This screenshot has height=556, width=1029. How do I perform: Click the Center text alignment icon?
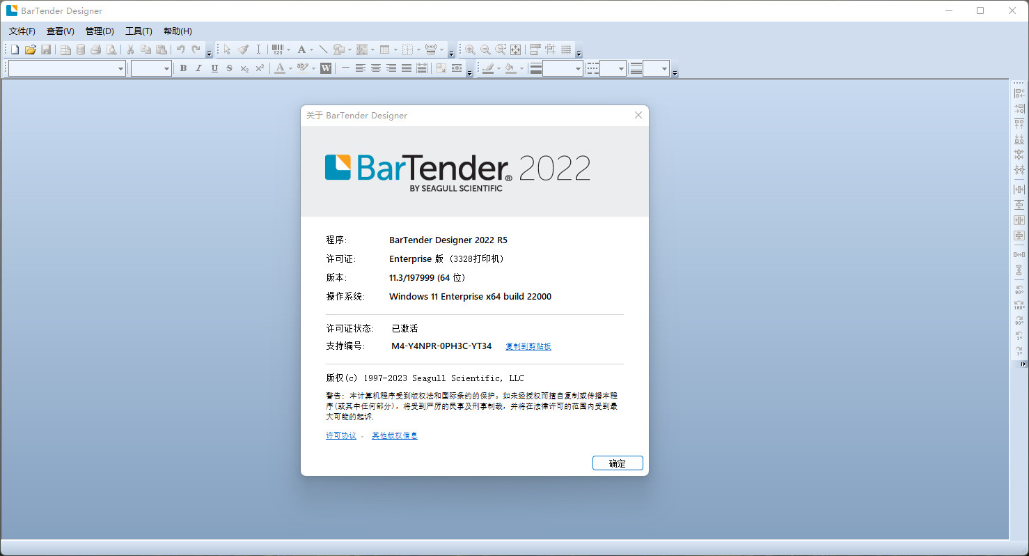375,68
